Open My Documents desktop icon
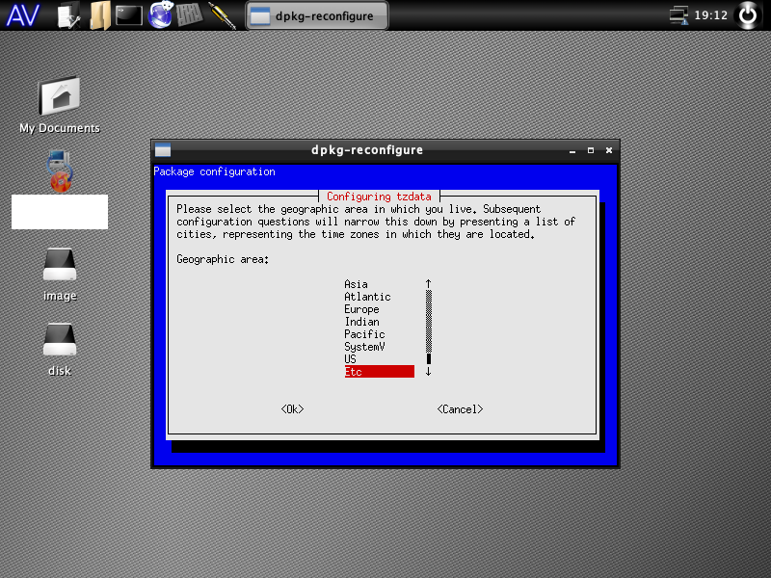This screenshot has width=771, height=578. (60, 105)
